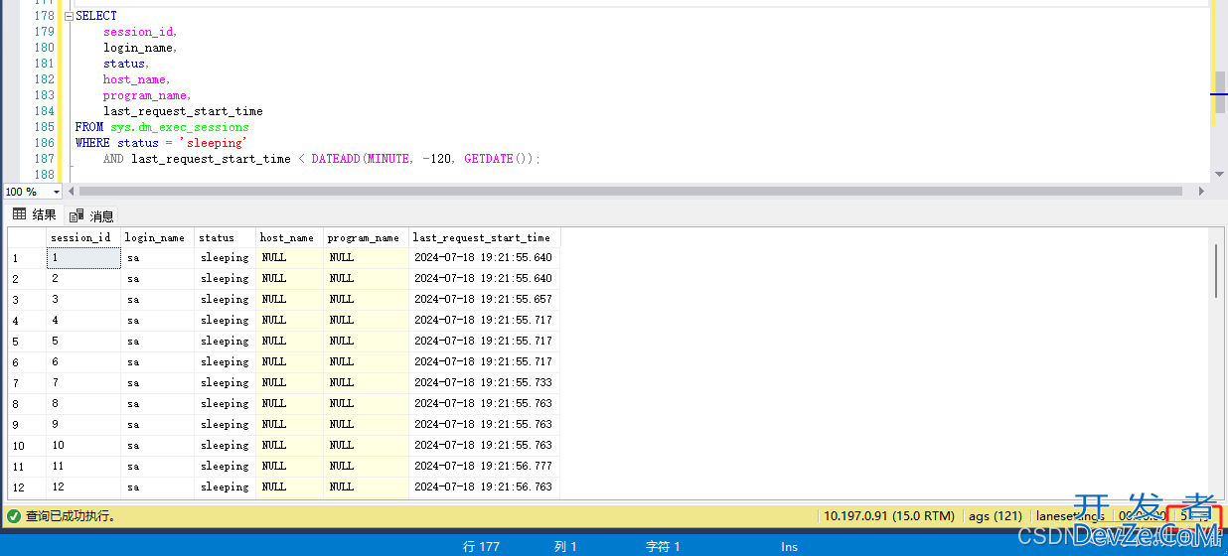Click the server 10.197.0.91 (15.0 RTM) status item
This screenshot has height=556, width=1228.
[x=889, y=516]
